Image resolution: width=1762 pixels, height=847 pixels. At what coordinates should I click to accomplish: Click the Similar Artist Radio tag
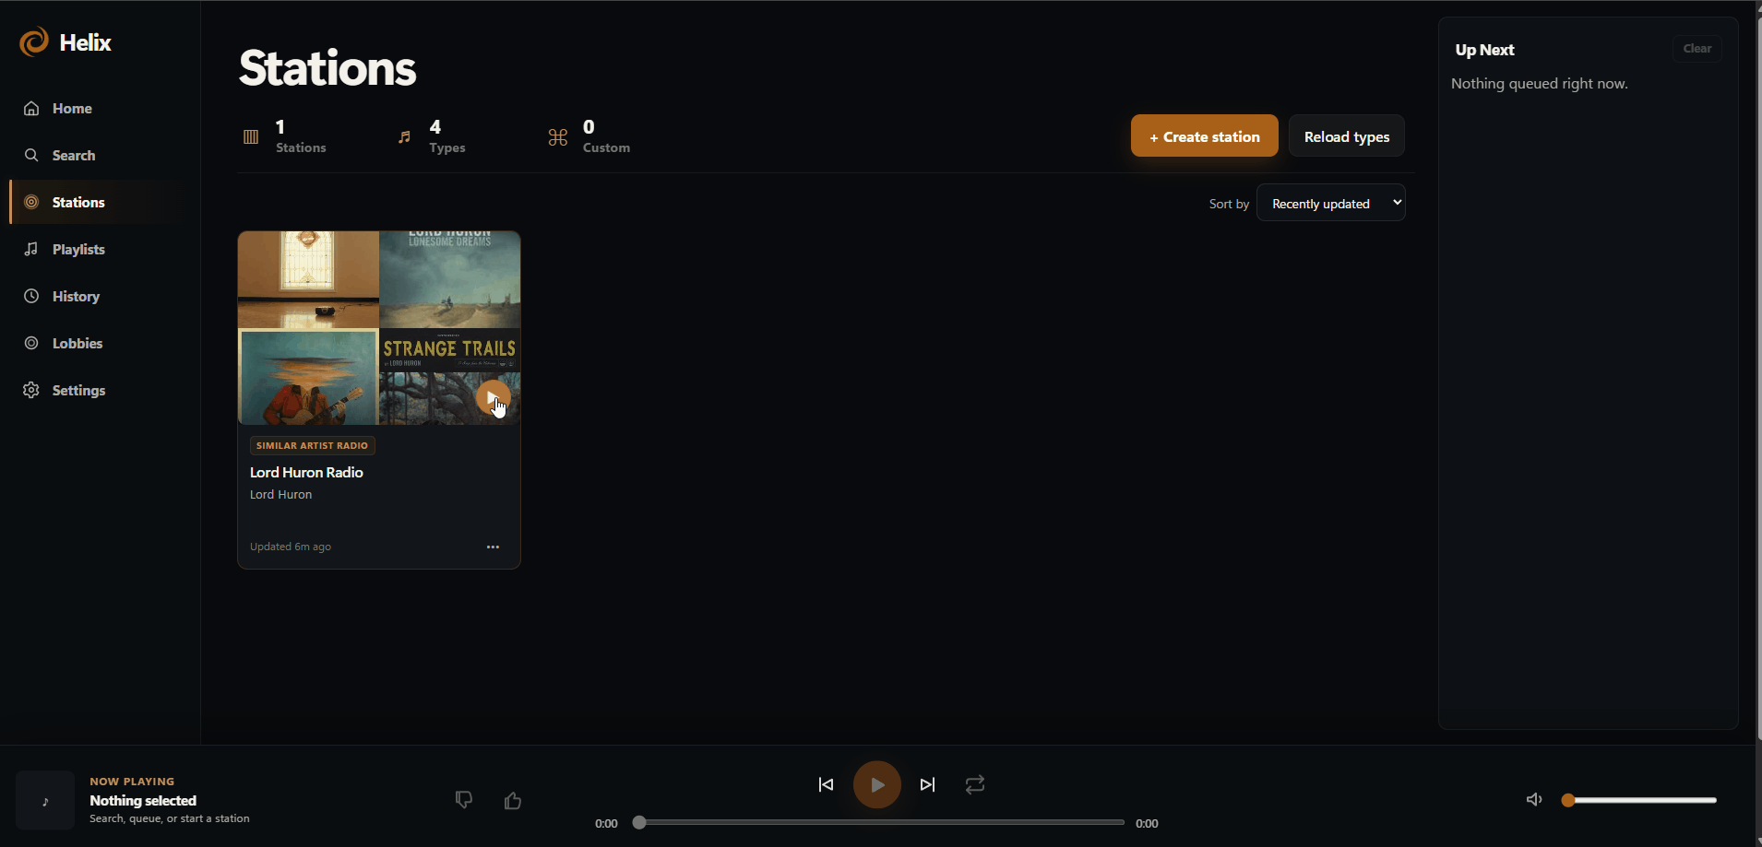pos(312,446)
